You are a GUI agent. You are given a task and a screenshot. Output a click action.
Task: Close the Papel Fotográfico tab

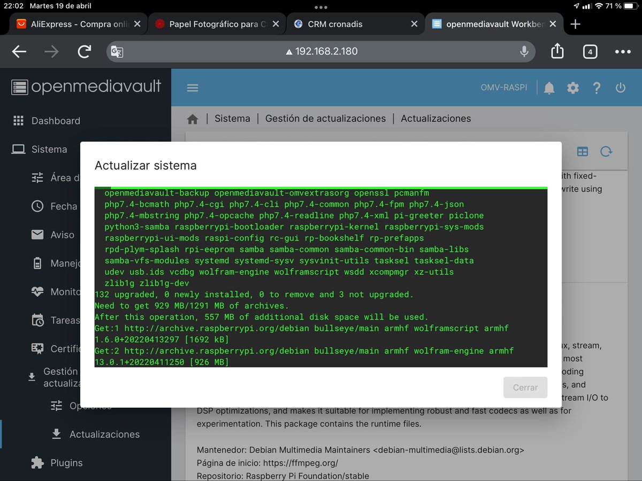[x=276, y=24]
